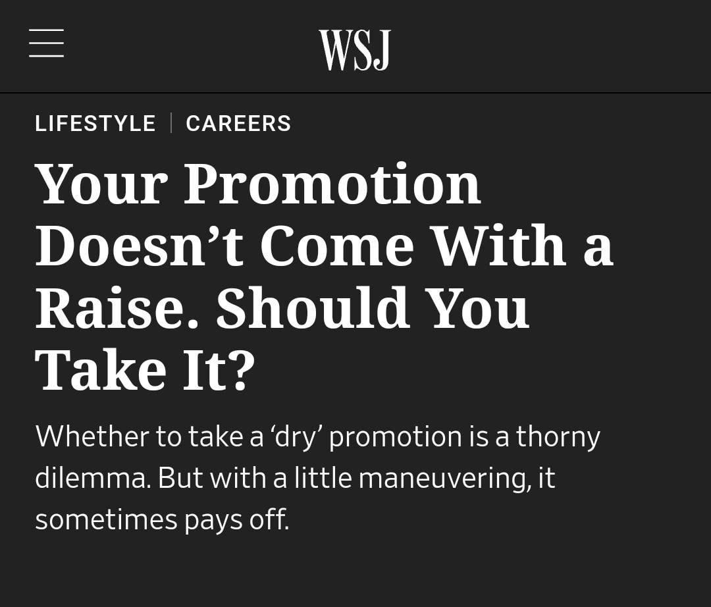The height and width of the screenshot is (607, 711).
Task: Click the word "maneuvering" in the summary
Action: pyautogui.click(x=445, y=479)
